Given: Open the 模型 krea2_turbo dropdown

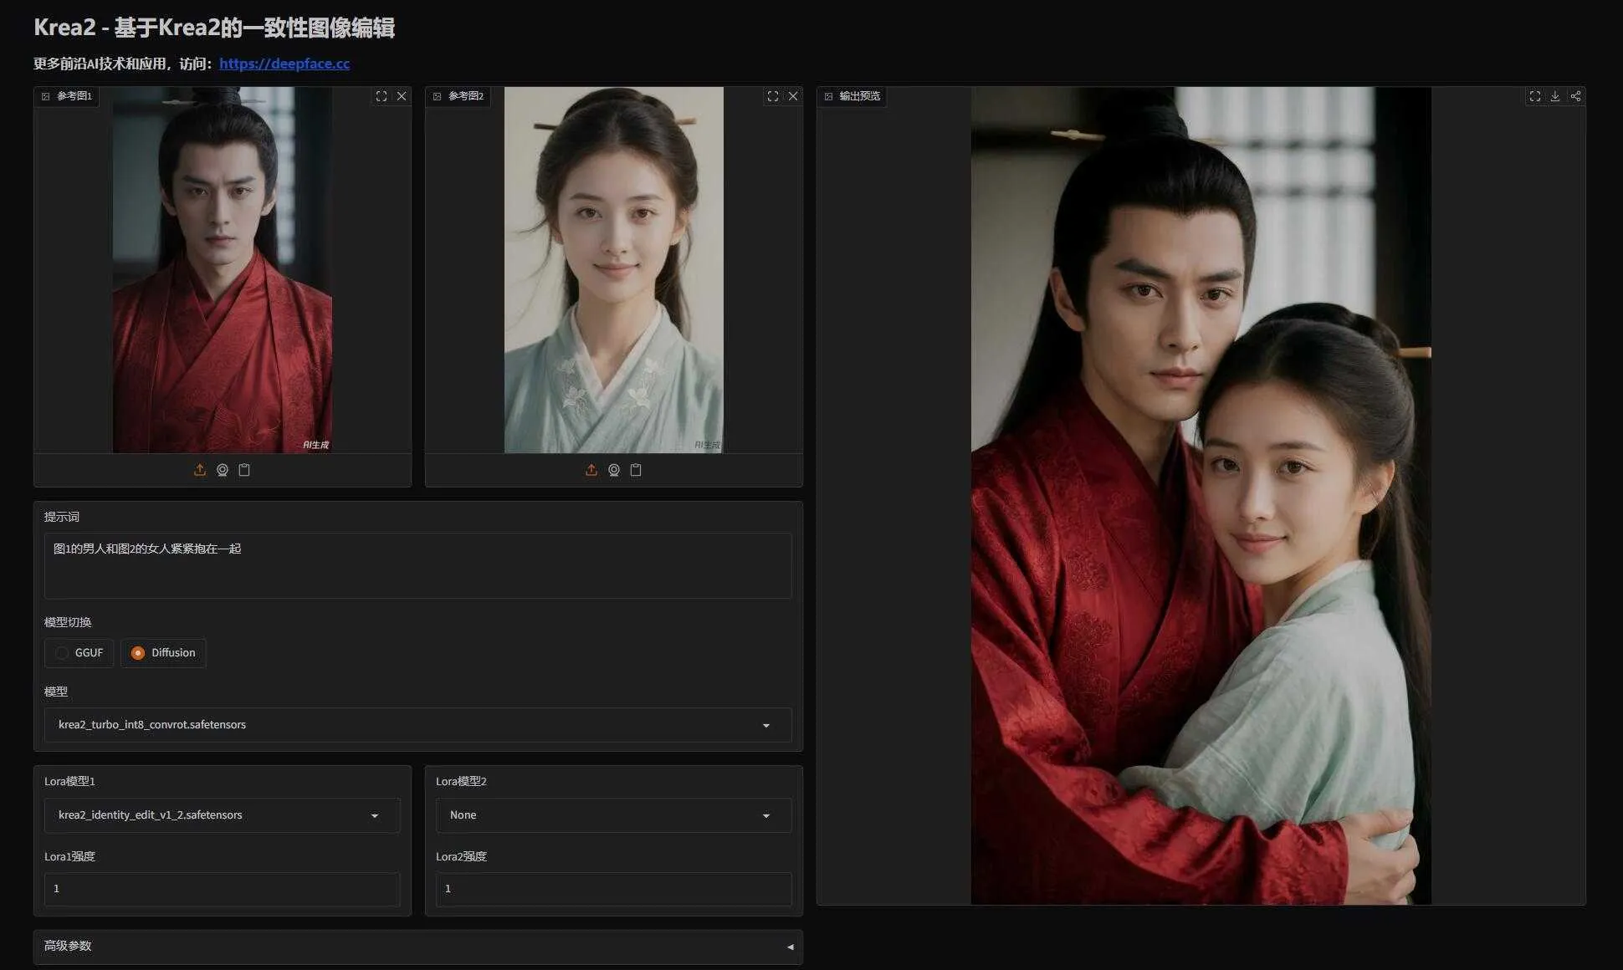Looking at the screenshot, I should point(417,725).
